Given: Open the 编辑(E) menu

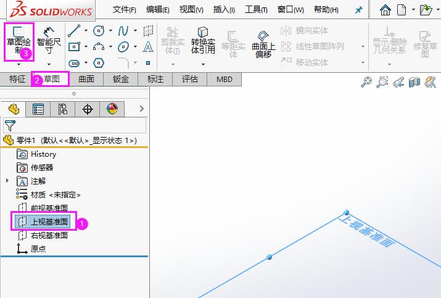Looking at the screenshot, I should [x=157, y=10].
